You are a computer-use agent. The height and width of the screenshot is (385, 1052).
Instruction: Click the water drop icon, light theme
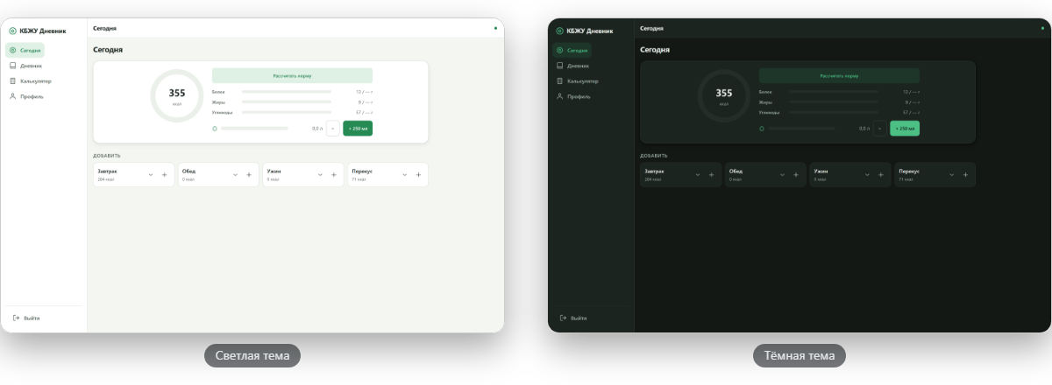point(215,129)
